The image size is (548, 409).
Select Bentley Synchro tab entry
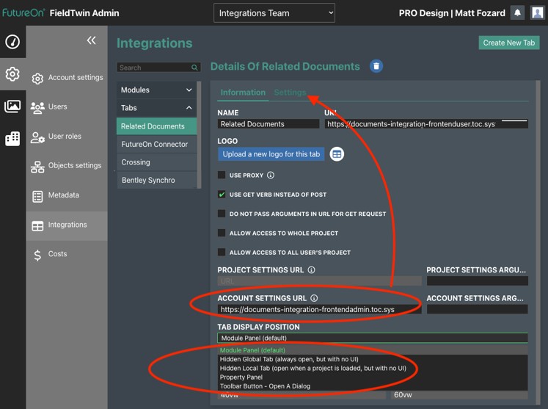(x=156, y=180)
